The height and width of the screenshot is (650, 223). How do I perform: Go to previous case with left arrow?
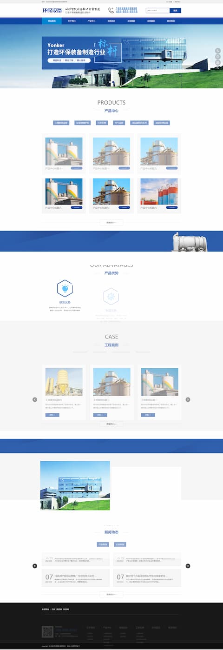(x=35, y=399)
